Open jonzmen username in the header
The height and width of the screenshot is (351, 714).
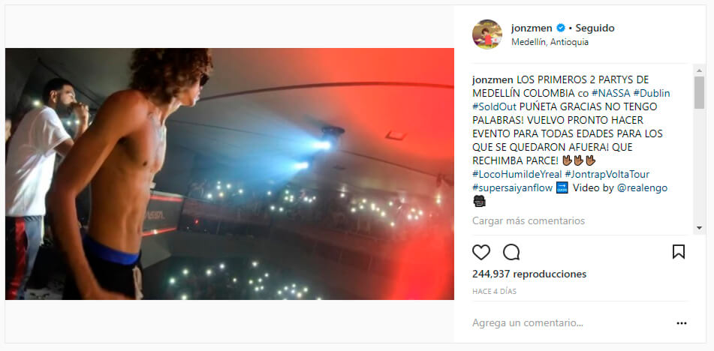coord(532,28)
